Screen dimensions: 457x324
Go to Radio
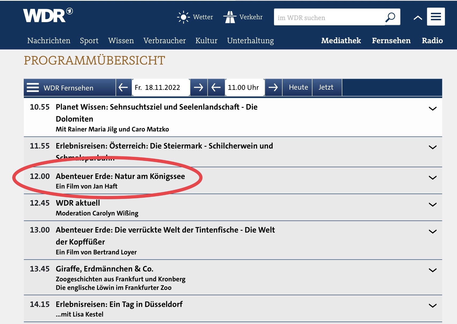(432, 41)
